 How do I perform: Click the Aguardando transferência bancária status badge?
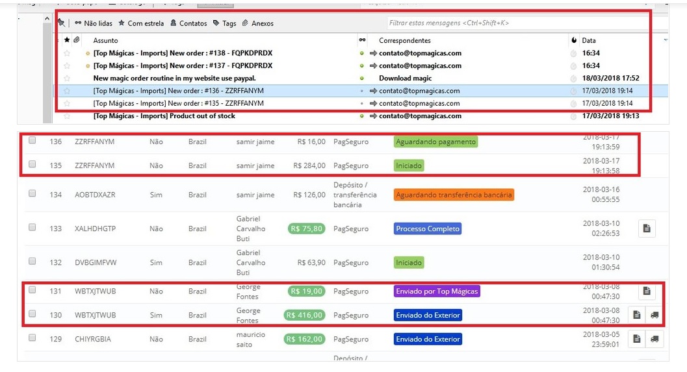454,195
